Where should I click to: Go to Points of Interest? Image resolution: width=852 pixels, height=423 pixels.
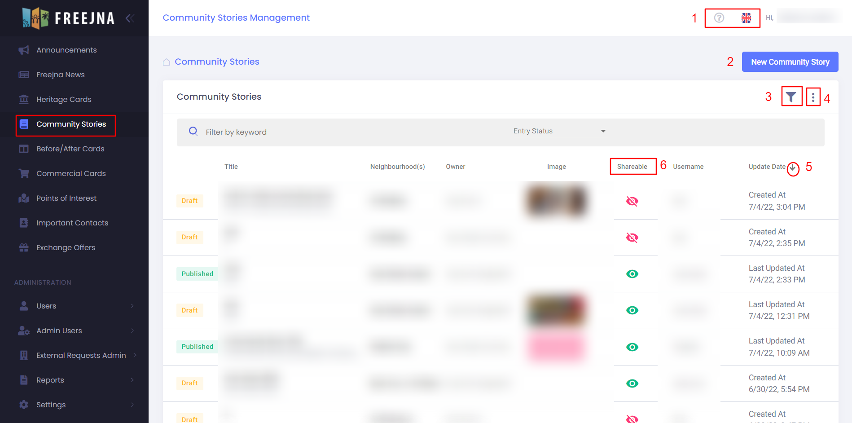click(x=66, y=198)
